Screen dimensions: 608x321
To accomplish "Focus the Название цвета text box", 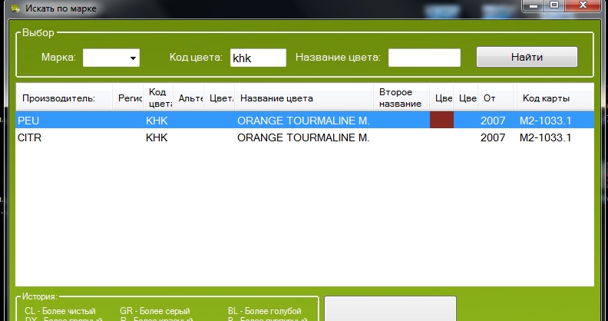I will pos(425,58).
